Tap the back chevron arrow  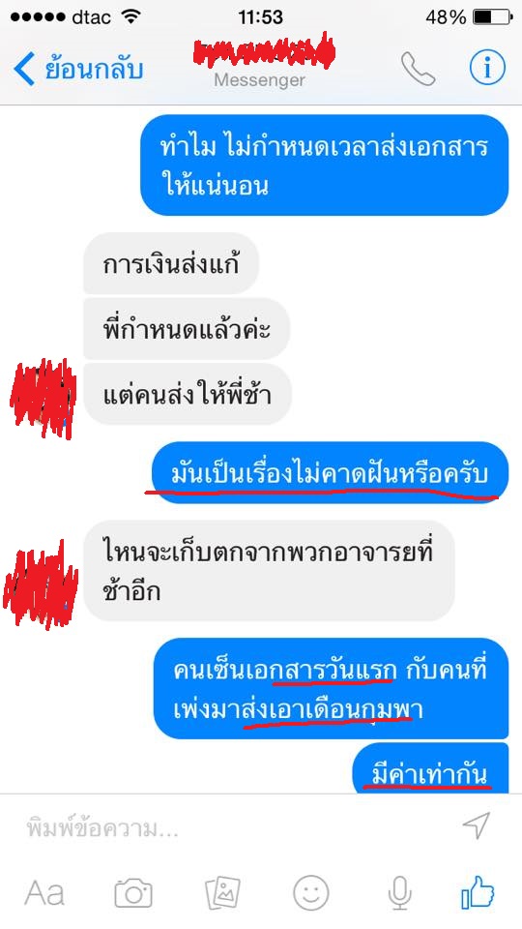point(23,69)
